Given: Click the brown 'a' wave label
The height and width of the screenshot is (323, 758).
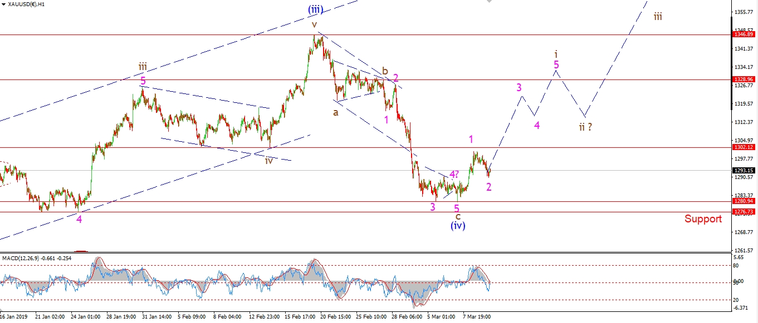Looking at the screenshot, I should tap(336, 112).
